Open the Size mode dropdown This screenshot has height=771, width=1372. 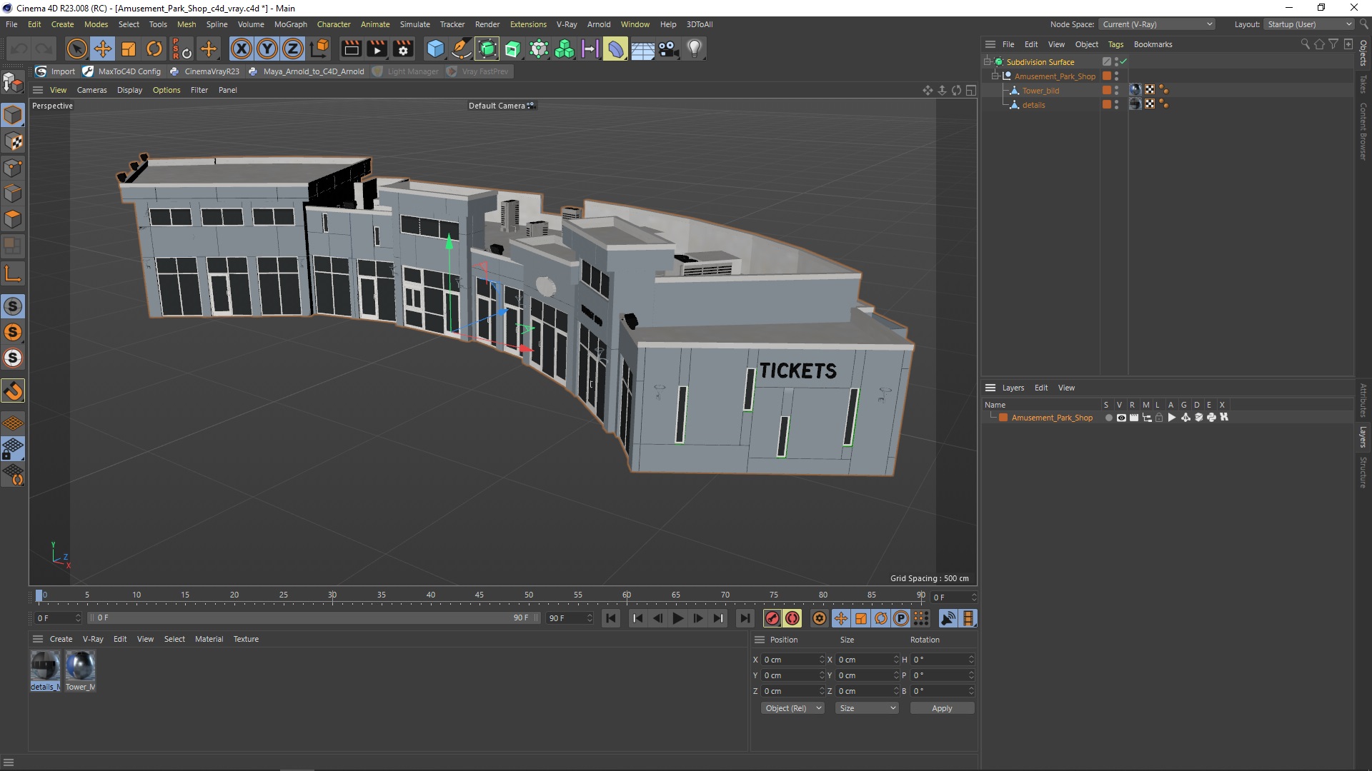click(867, 708)
